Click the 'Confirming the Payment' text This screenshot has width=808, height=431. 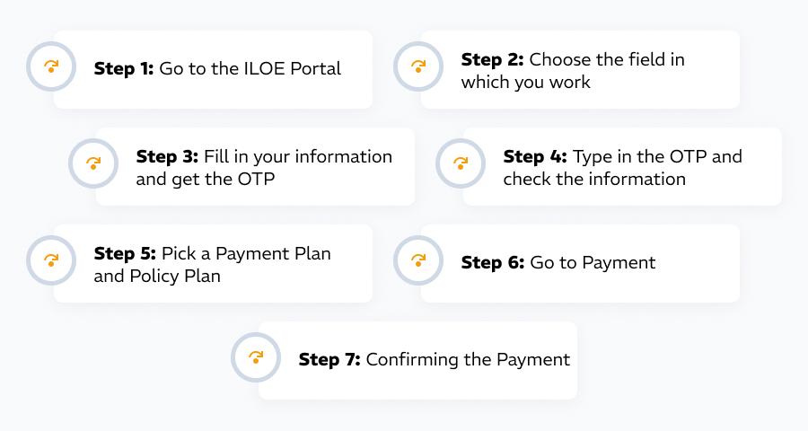coord(468,360)
